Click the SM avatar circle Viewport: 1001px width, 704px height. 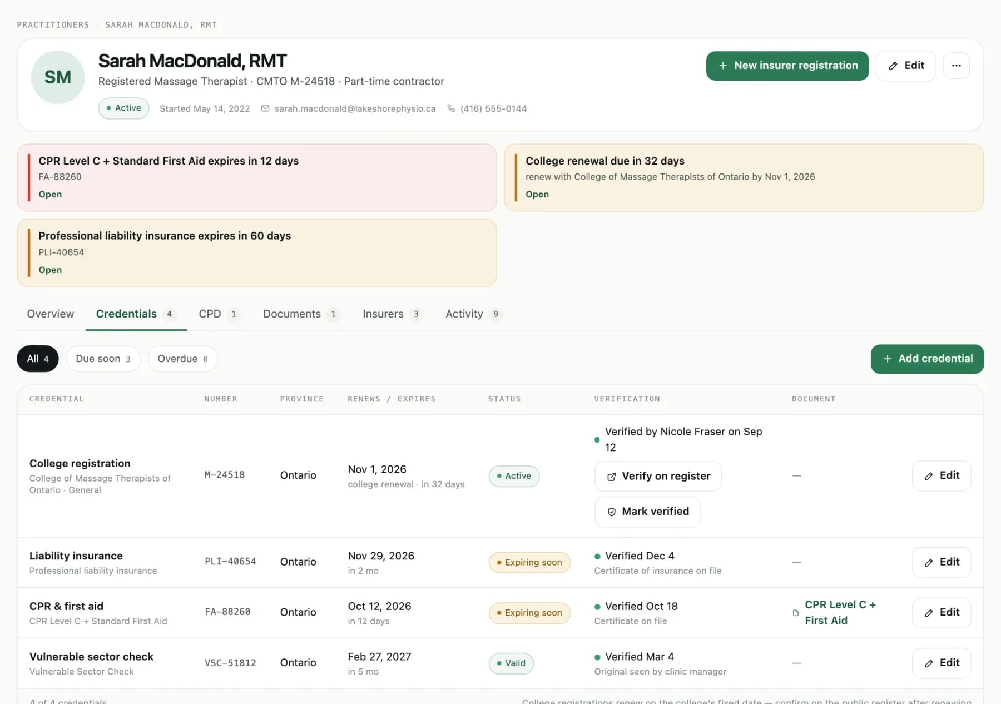58,77
